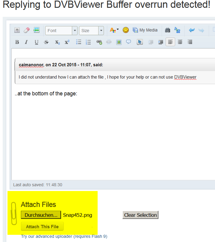Screen dimensions: 215x242
Task: Expand the Size dropdown
Action: click(x=91, y=31)
